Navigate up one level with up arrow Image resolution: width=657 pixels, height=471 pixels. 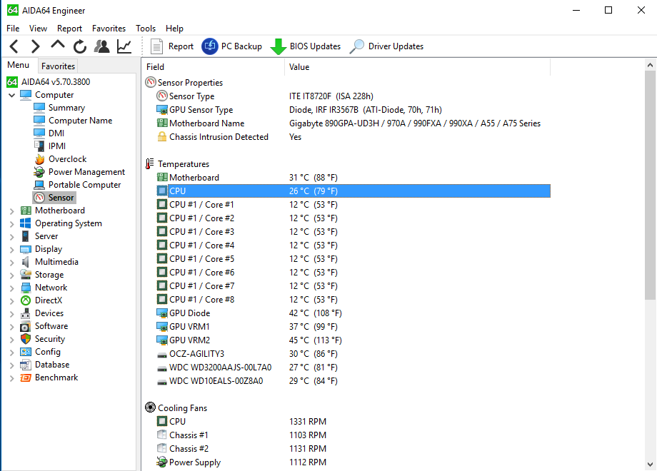[x=58, y=45]
